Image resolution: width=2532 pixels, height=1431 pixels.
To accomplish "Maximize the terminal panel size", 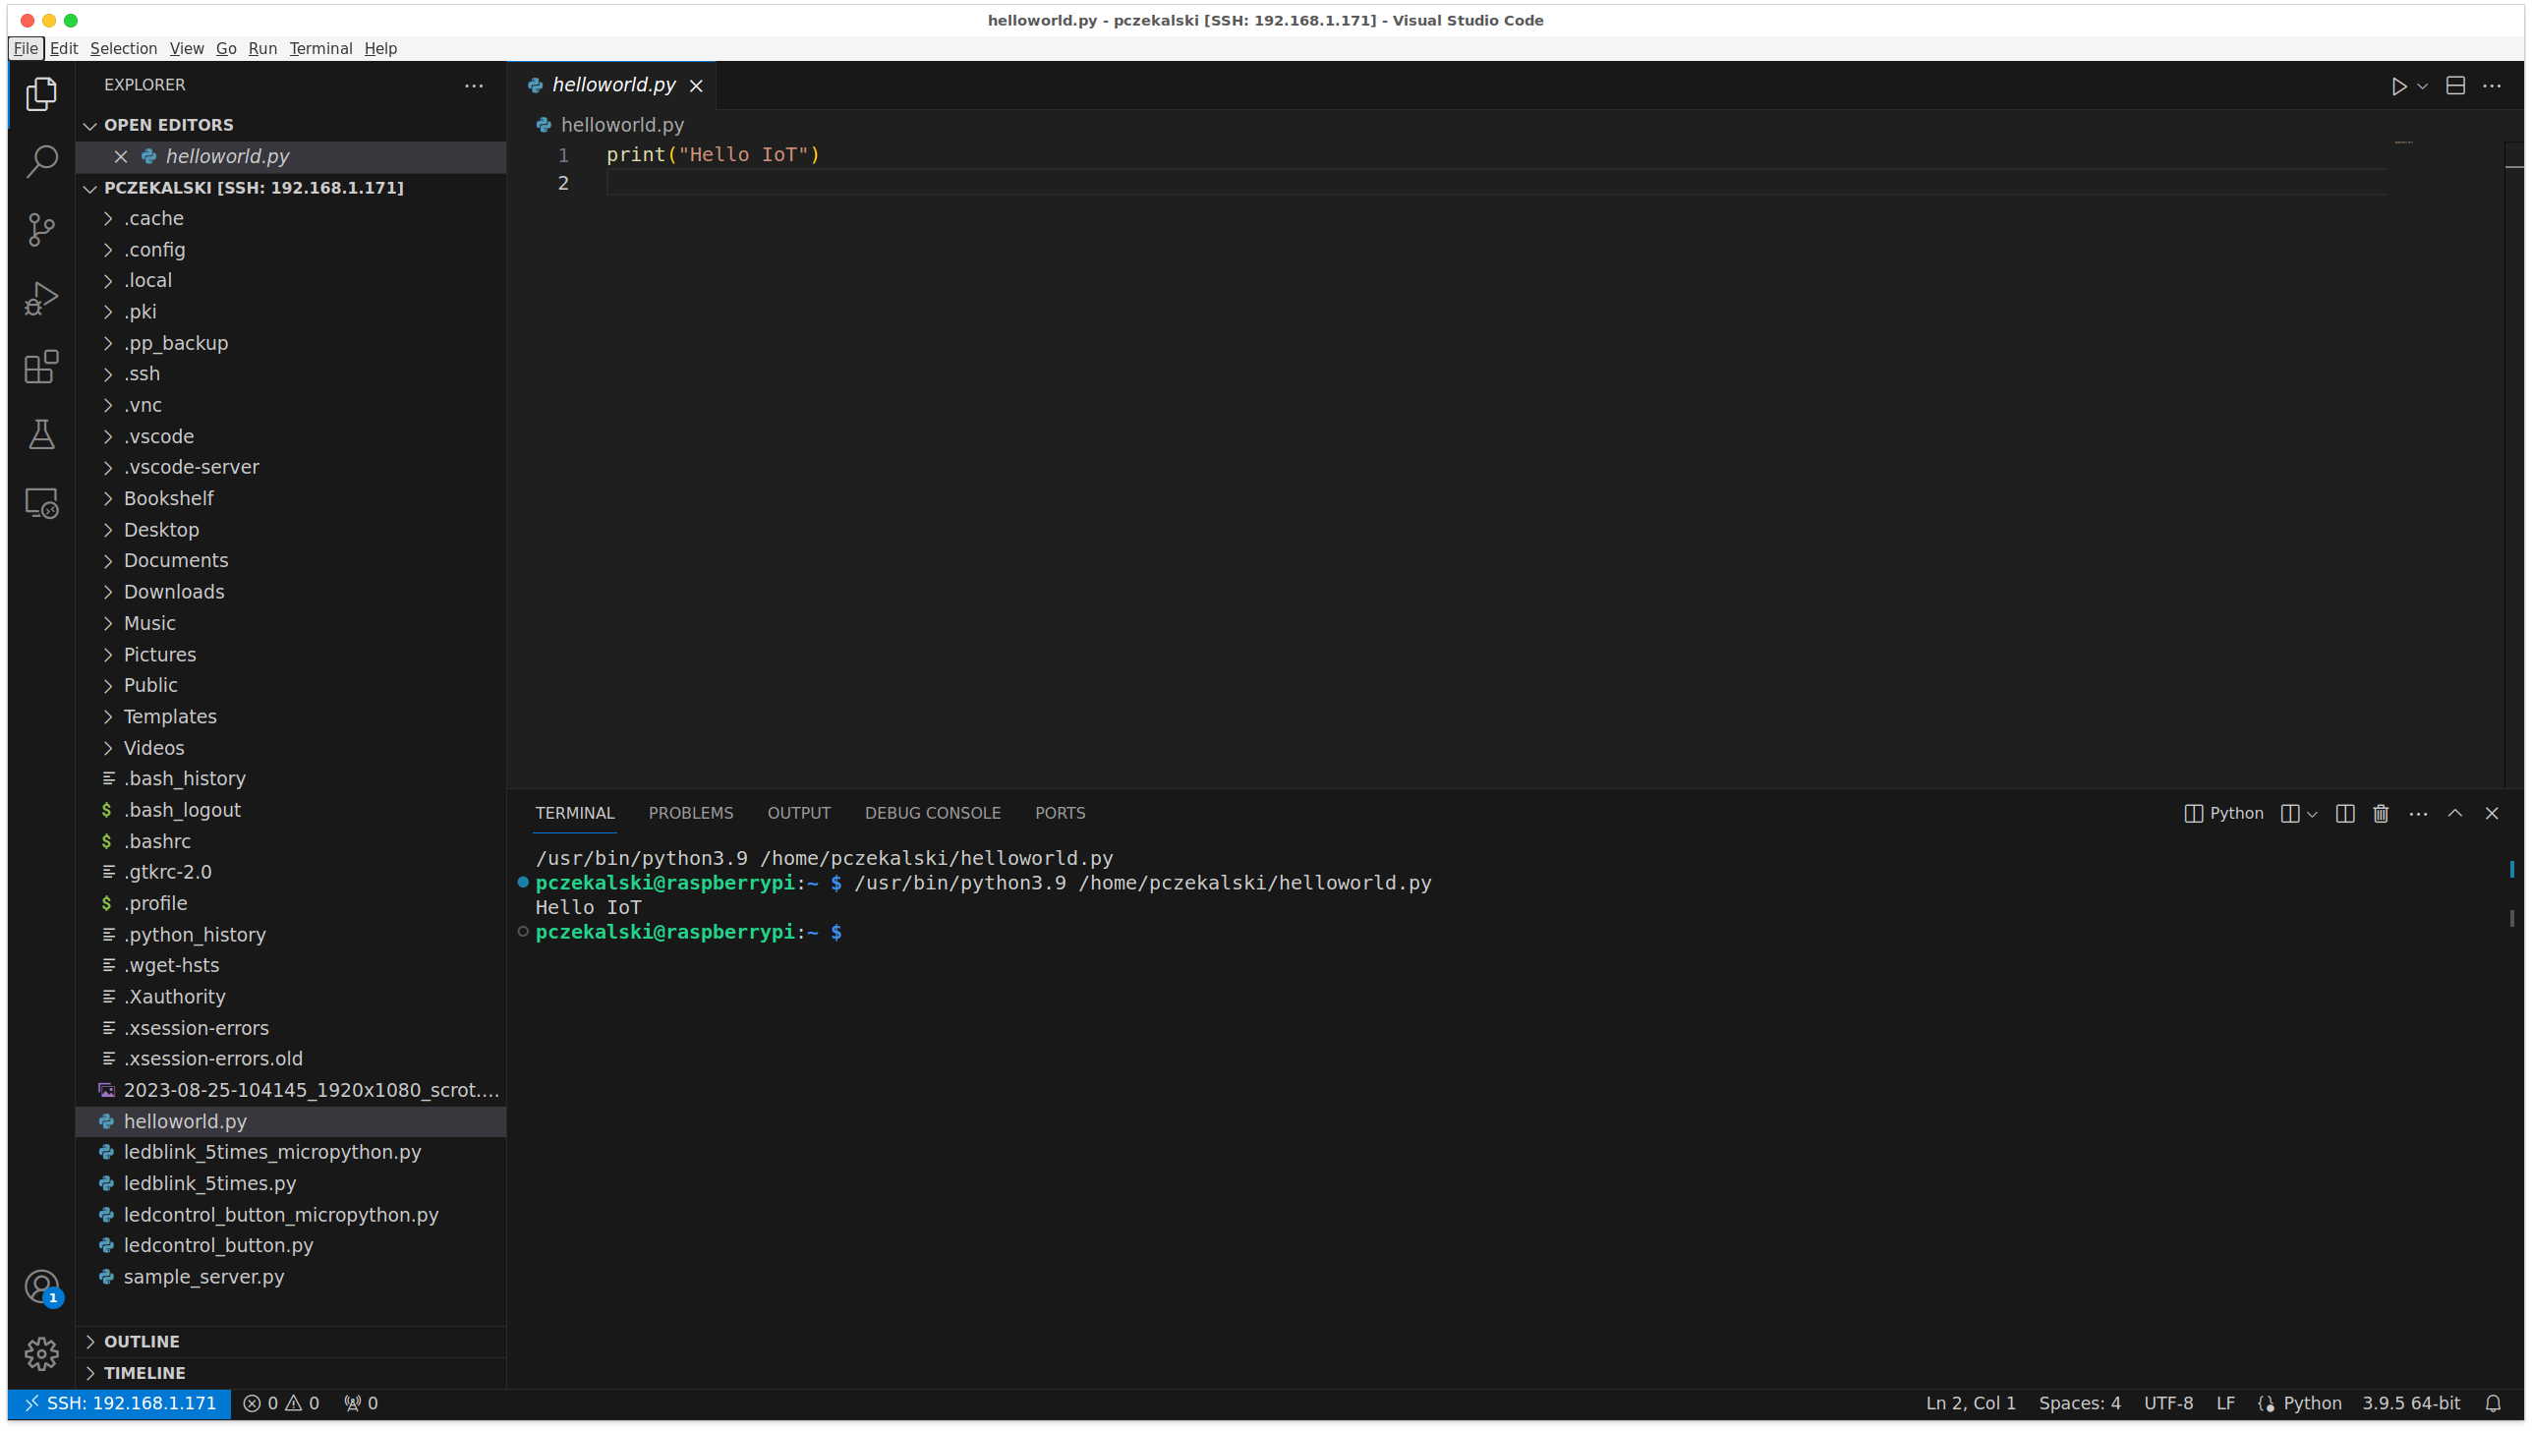I will click(x=2455, y=814).
